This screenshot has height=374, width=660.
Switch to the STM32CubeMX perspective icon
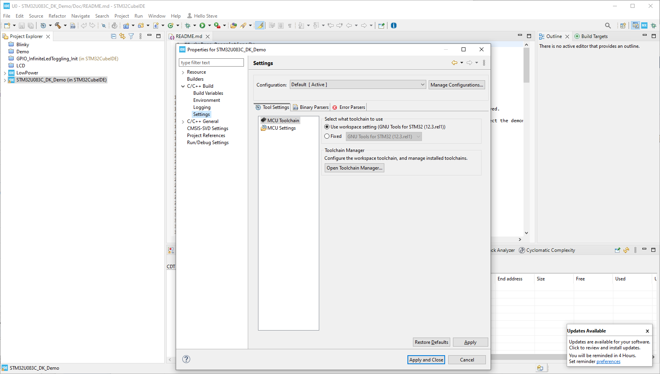coord(644,25)
